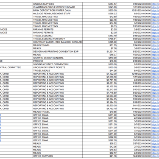Click the LINCOLN DAY STAFF TICKETS cell
The image size is (159, 159).
tap(58, 67)
